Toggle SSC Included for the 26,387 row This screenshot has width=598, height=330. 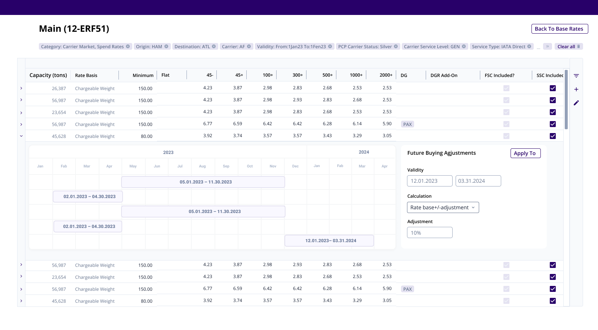click(x=553, y=88)
